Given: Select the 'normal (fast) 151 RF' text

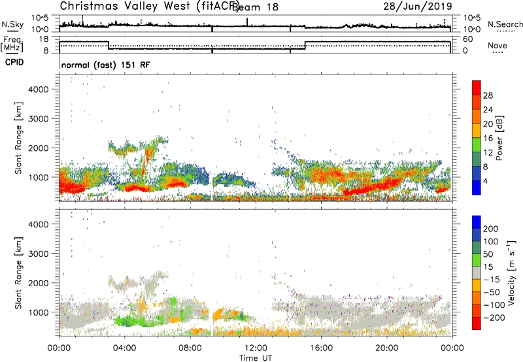Looking at the screenshot, I should [x=106, y=65].
